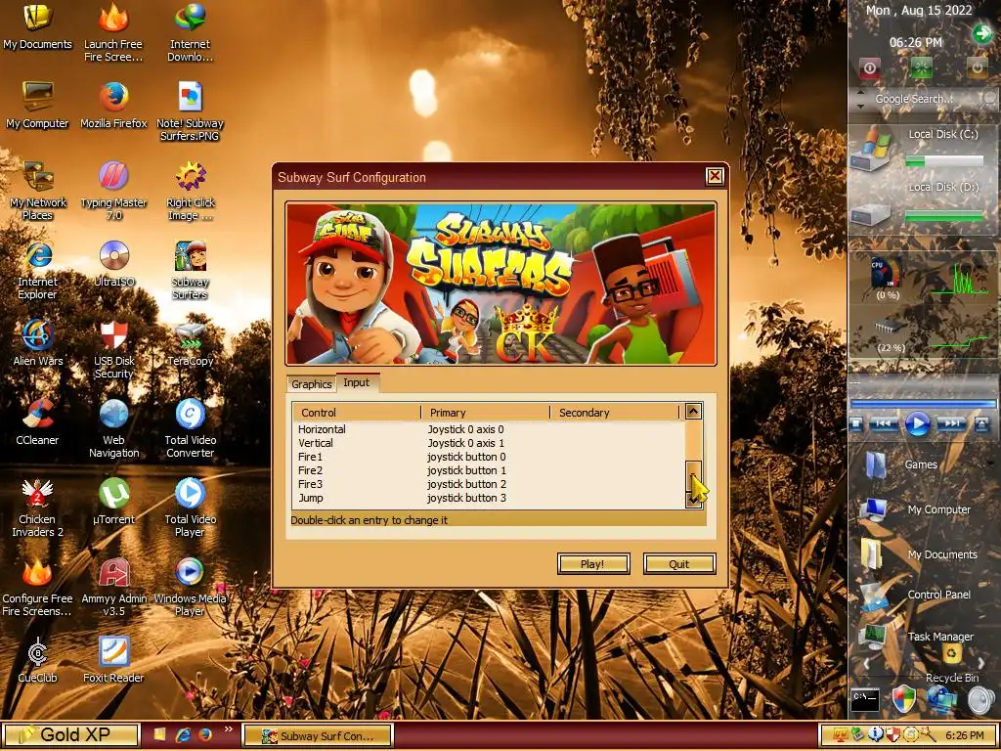Click the Control column header
The image size is (1001, 751).
pyautogui.click(x=357, y=413)
